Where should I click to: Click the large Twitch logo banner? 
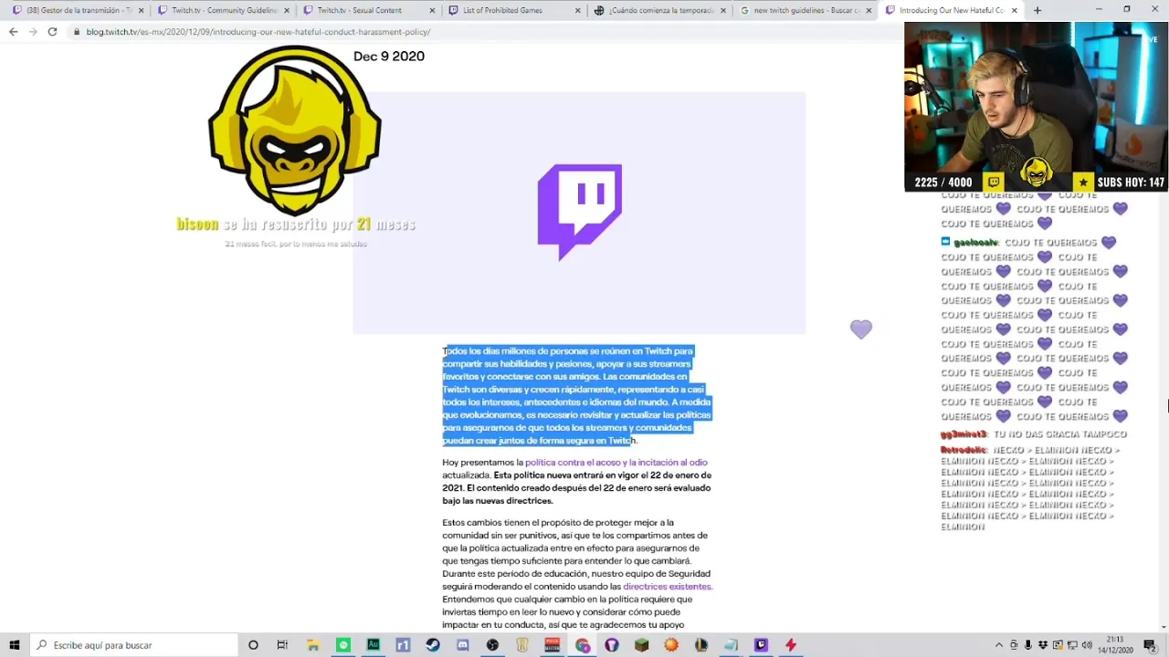click(579, 213)
